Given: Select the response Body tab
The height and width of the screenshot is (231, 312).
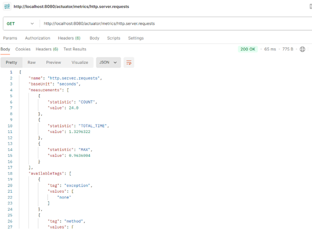Looking at the screenshot, I should [5, 49].
